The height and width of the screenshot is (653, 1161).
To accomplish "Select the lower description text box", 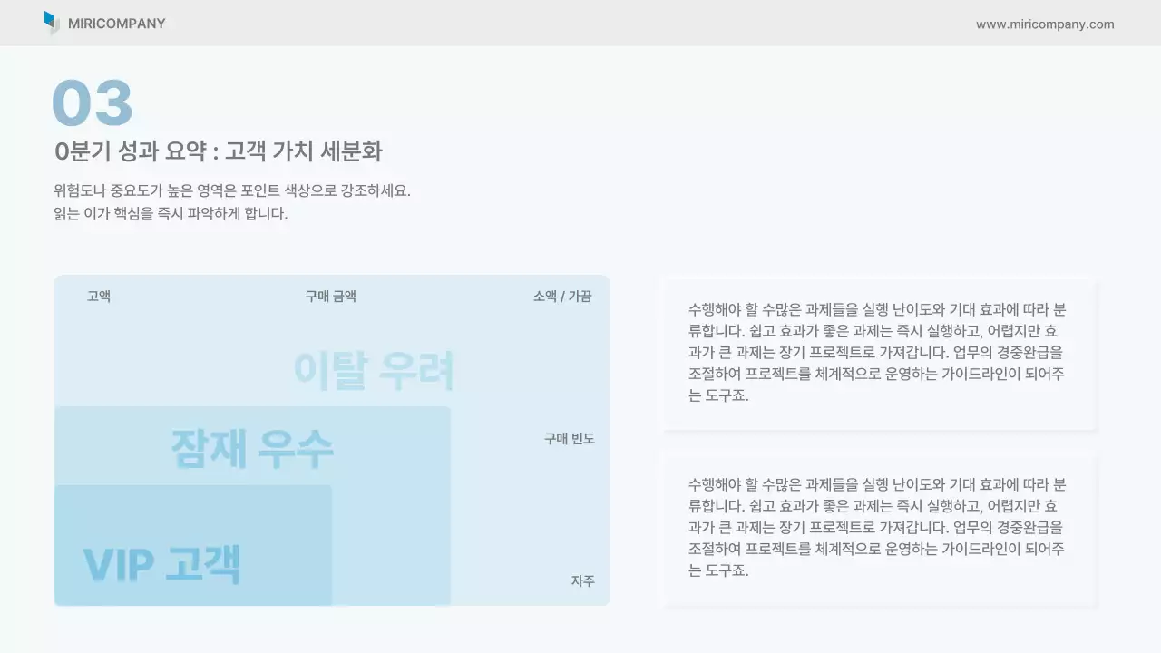I will 879,529.
